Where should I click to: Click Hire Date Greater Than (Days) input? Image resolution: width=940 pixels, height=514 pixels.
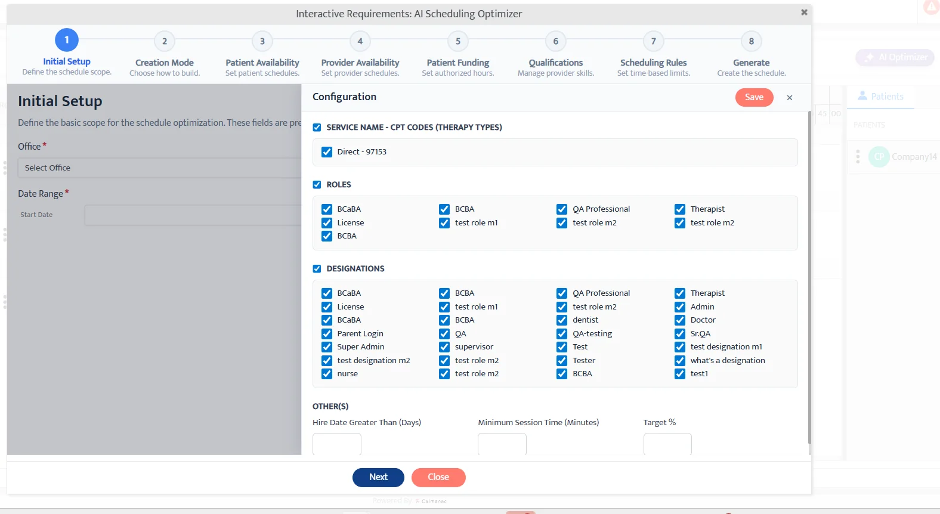click(337, 444)
